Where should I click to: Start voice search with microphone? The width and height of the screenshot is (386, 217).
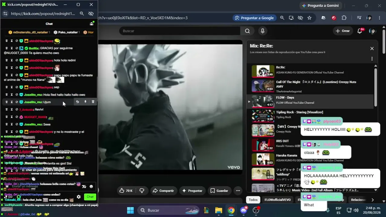pyautogui.click(x=262, y=31)
